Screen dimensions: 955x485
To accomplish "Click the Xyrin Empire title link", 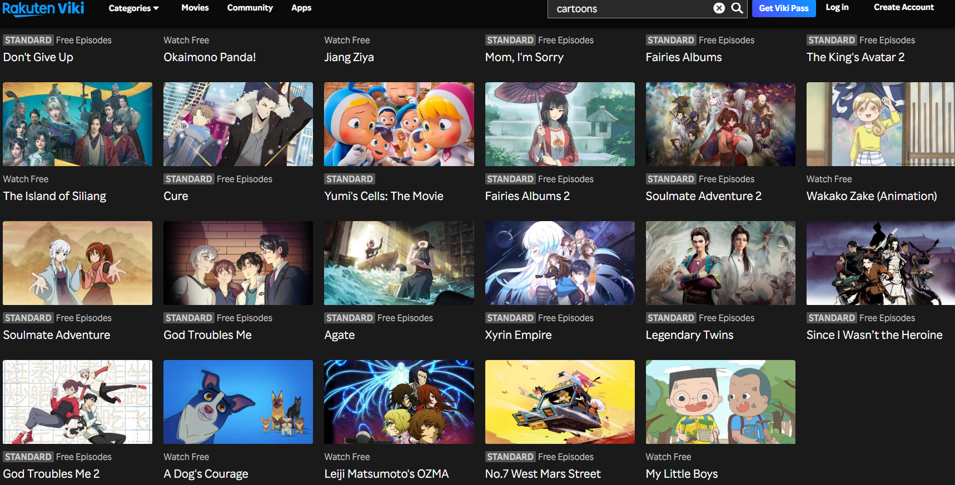I will pyautogui.click(x=518, y=335).
